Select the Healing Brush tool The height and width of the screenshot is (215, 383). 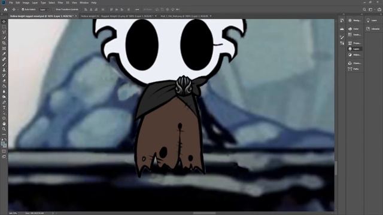tap(4, 59)
